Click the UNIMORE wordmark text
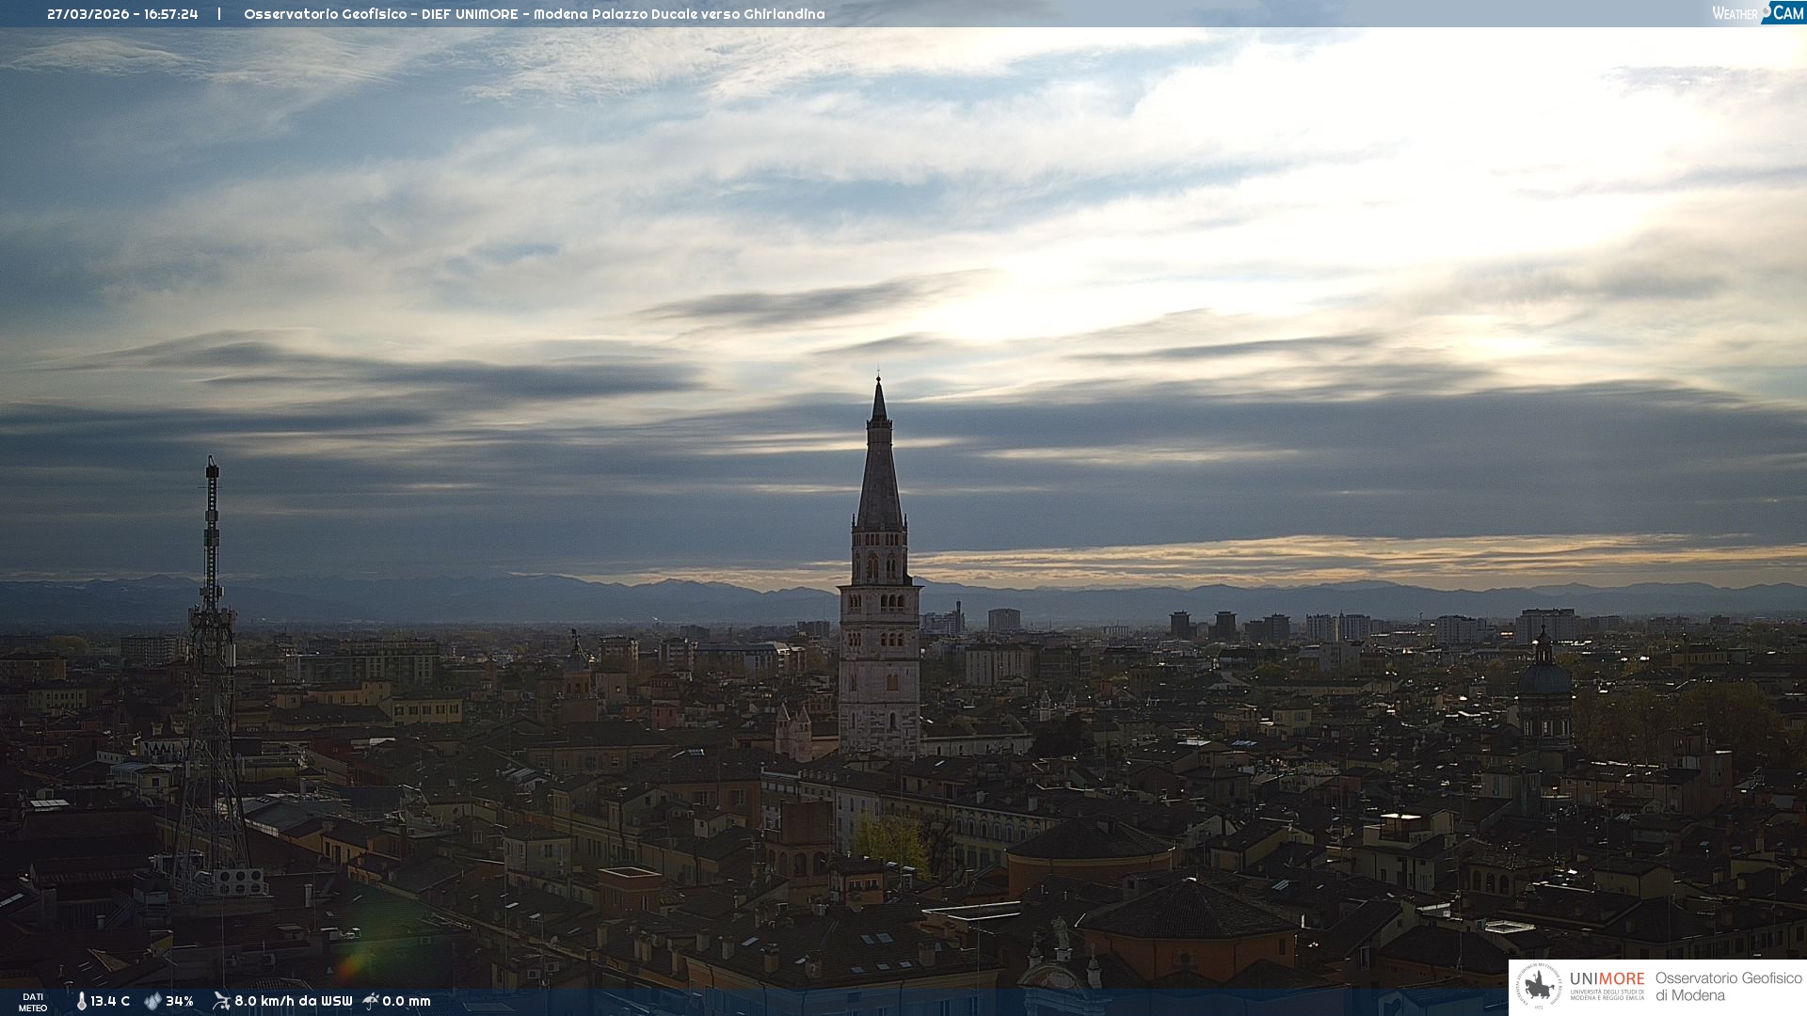 [1607, 979]
